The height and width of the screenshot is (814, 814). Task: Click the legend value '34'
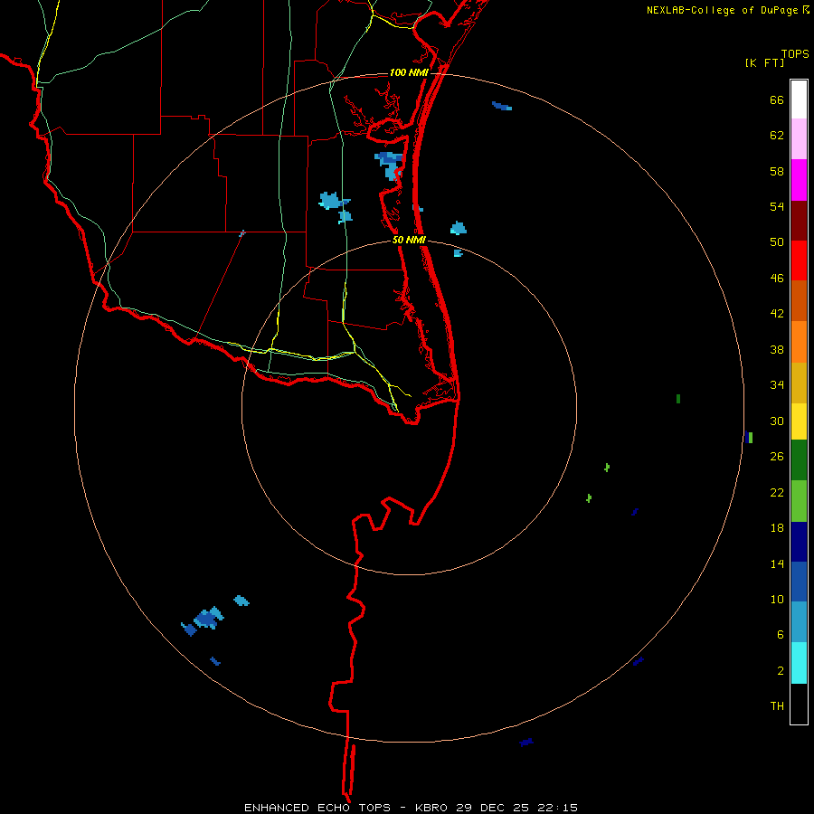[777, 385]
